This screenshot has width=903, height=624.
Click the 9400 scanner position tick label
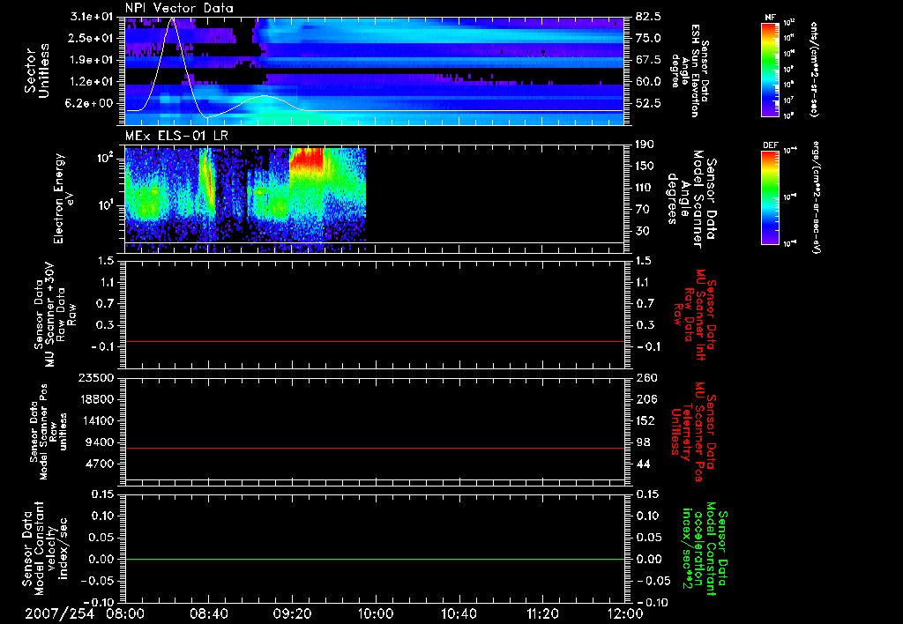tap(101, 442)
